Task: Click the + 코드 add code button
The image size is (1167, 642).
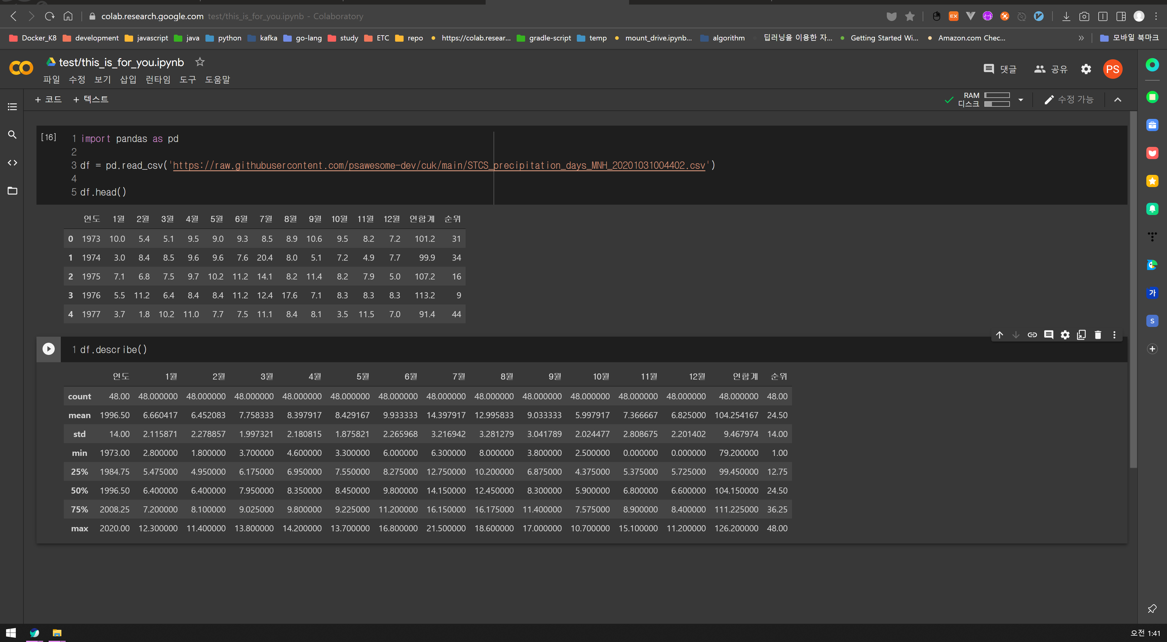Action: click(48, 99)
